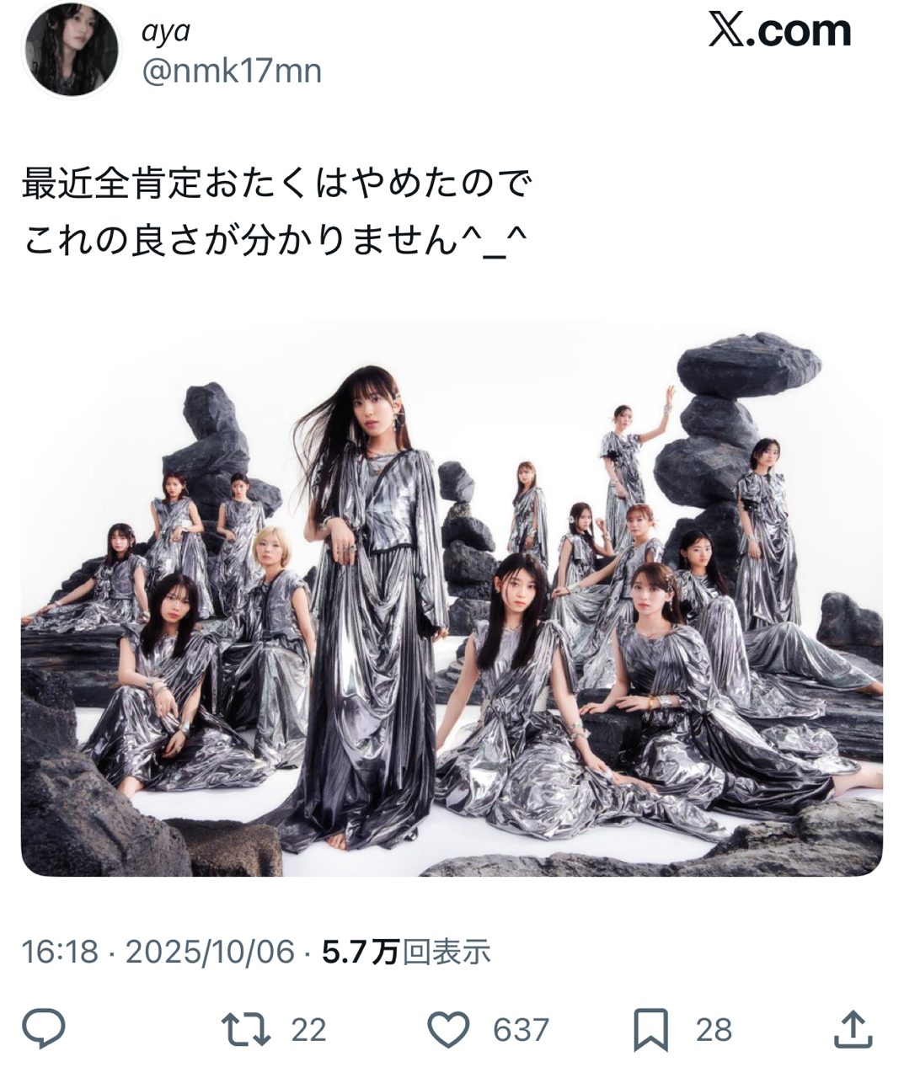
Task: Click the repost count 22
Action: point(308,1030)
